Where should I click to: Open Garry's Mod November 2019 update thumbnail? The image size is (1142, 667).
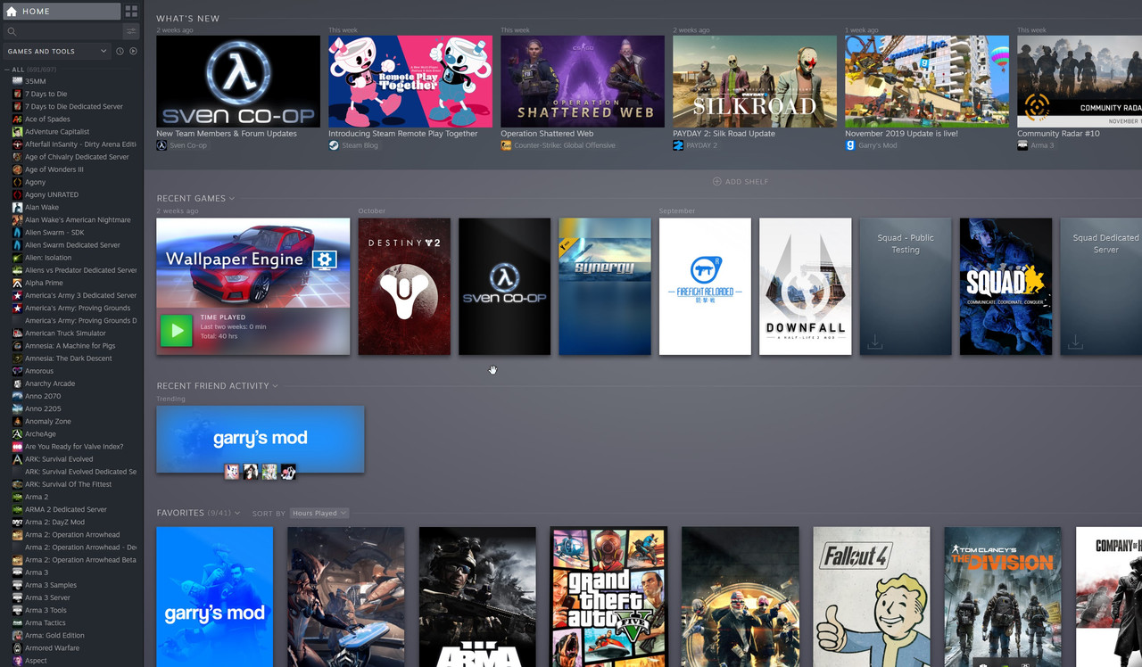(x=927, y=81)
